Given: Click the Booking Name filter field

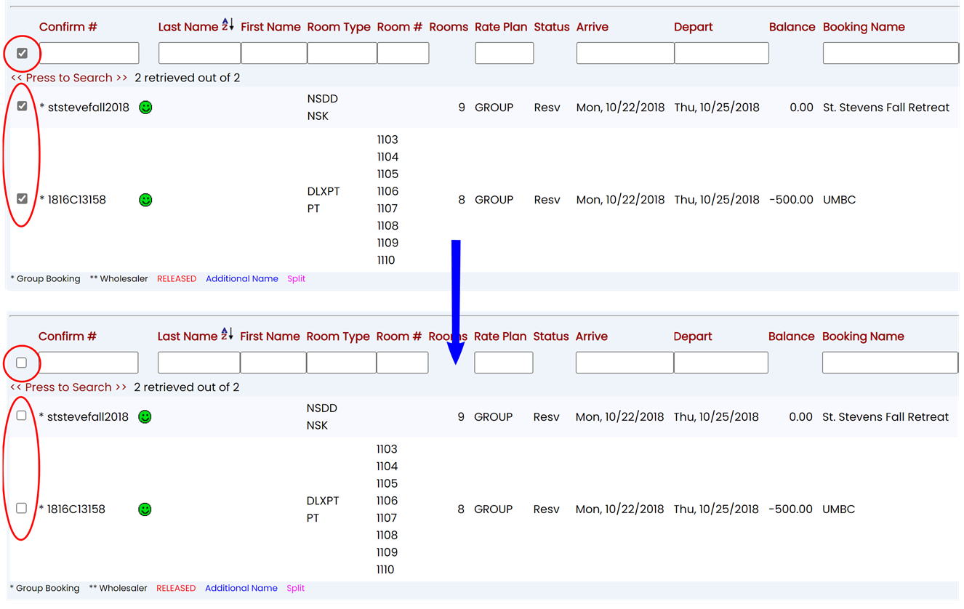Looking at the screenshot, I should [x=890, y=52].
